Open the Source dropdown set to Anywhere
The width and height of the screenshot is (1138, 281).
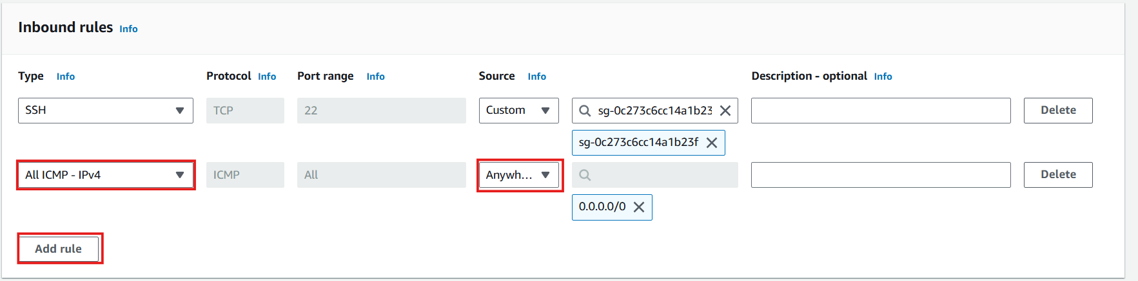tap(518, 175)
